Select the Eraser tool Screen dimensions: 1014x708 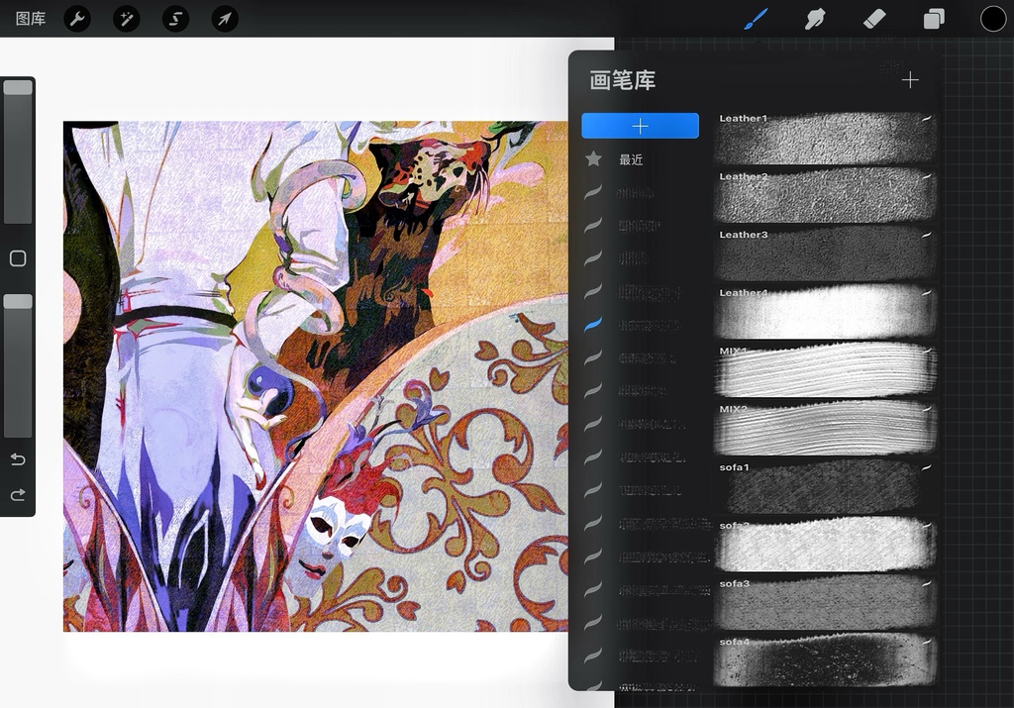pos(872,18)
